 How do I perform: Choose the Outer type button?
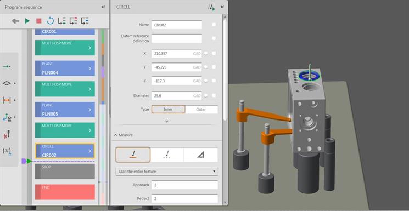(x=201, y=110)
